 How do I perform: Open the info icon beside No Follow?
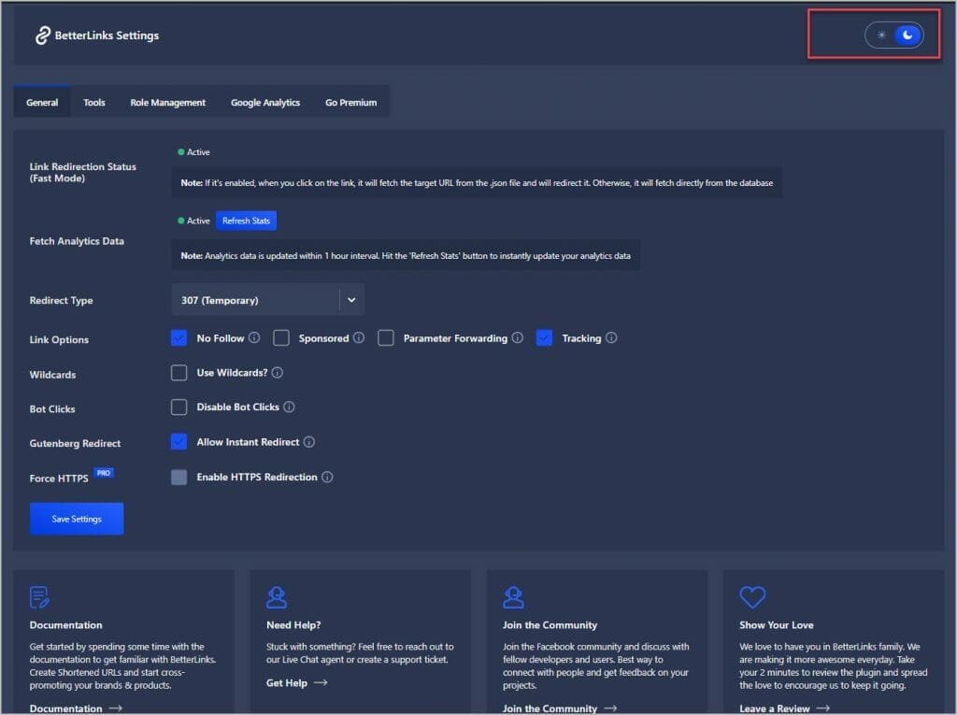[254, 337]
